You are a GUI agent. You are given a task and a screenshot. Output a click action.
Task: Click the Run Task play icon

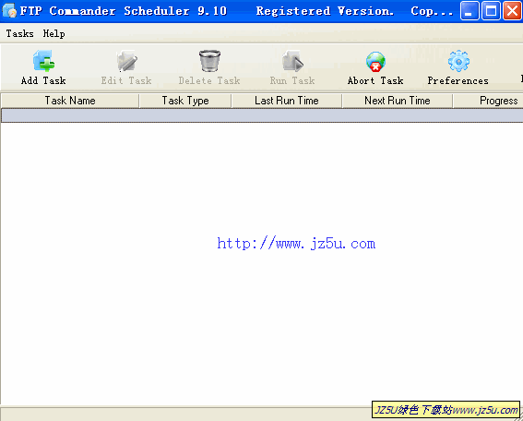point(292,61)
